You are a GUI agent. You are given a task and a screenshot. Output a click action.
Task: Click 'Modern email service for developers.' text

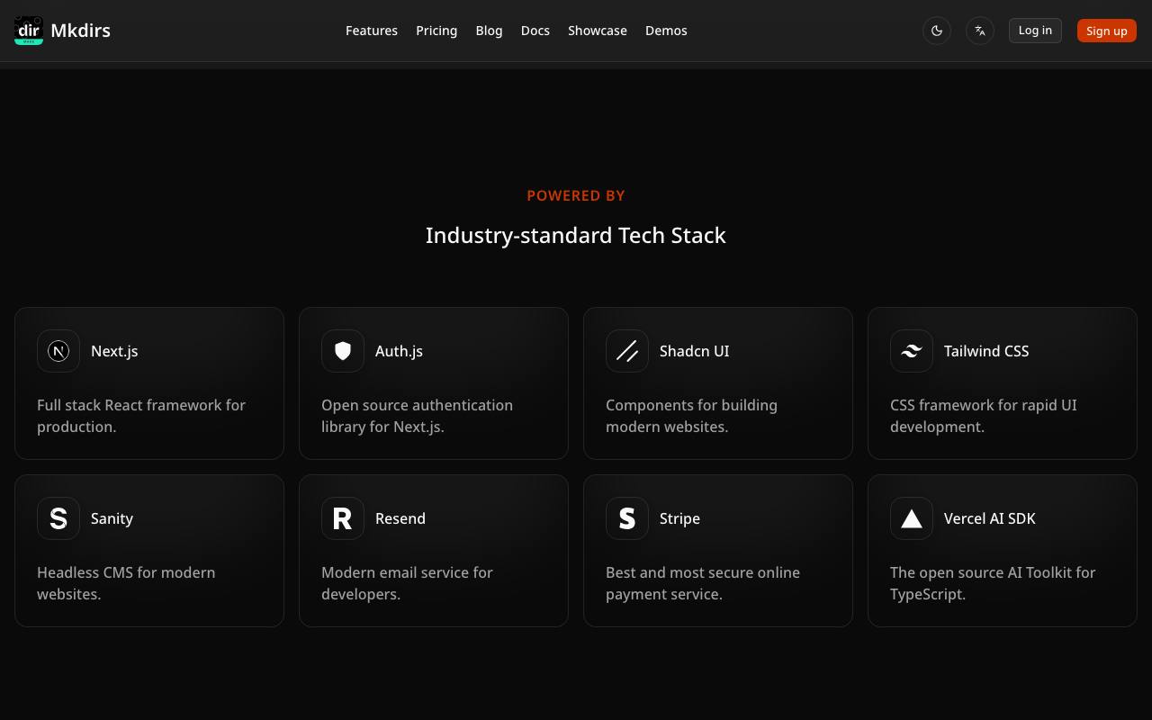407,583
